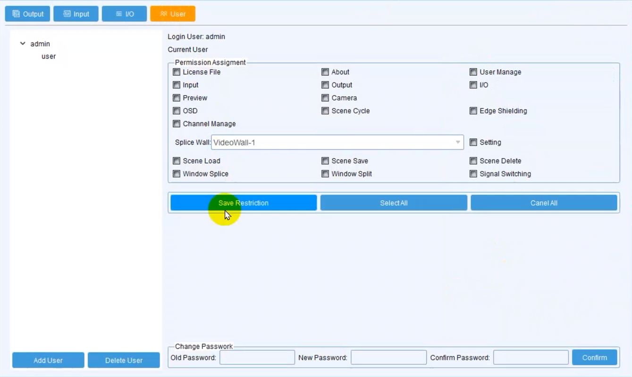Image resolution: width=632 pixels, height=377 pixels.
Task: Toggle the I/O permission checkbox
Action: 473,85
